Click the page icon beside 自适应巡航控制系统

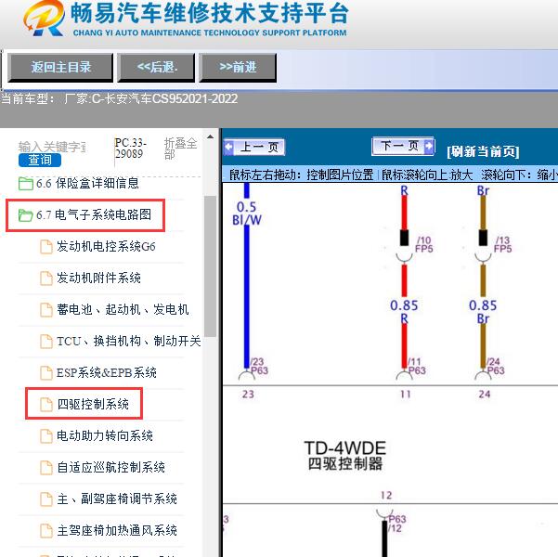(45, 468)
